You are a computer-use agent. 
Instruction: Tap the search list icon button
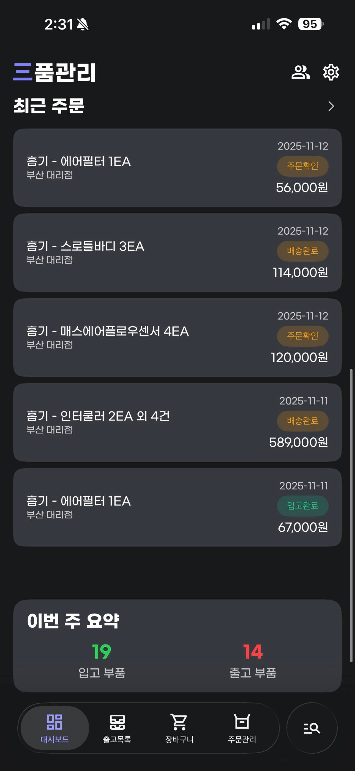[312, 728]
